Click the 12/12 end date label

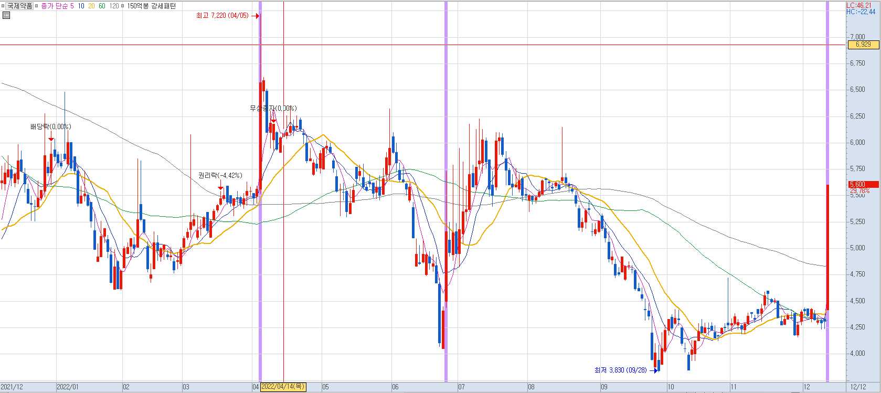coord(858,387)
